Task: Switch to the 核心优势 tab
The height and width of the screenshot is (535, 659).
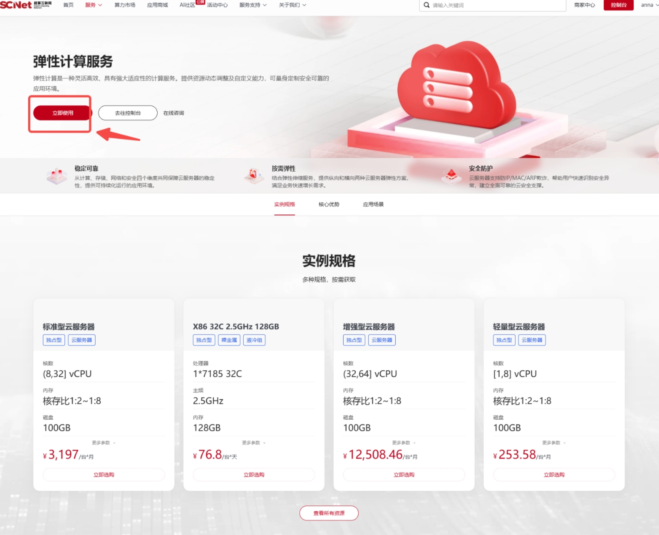Action: click(329, 204)
